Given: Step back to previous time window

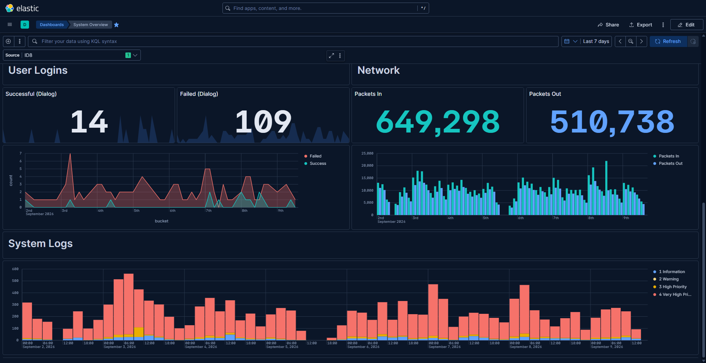Looking at the screenshot, I should [620, 41].
